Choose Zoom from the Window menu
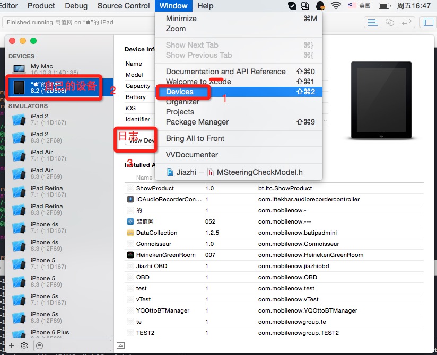Image resolution: width=437 pixels, height=355 pixels. tap(239, 29)
